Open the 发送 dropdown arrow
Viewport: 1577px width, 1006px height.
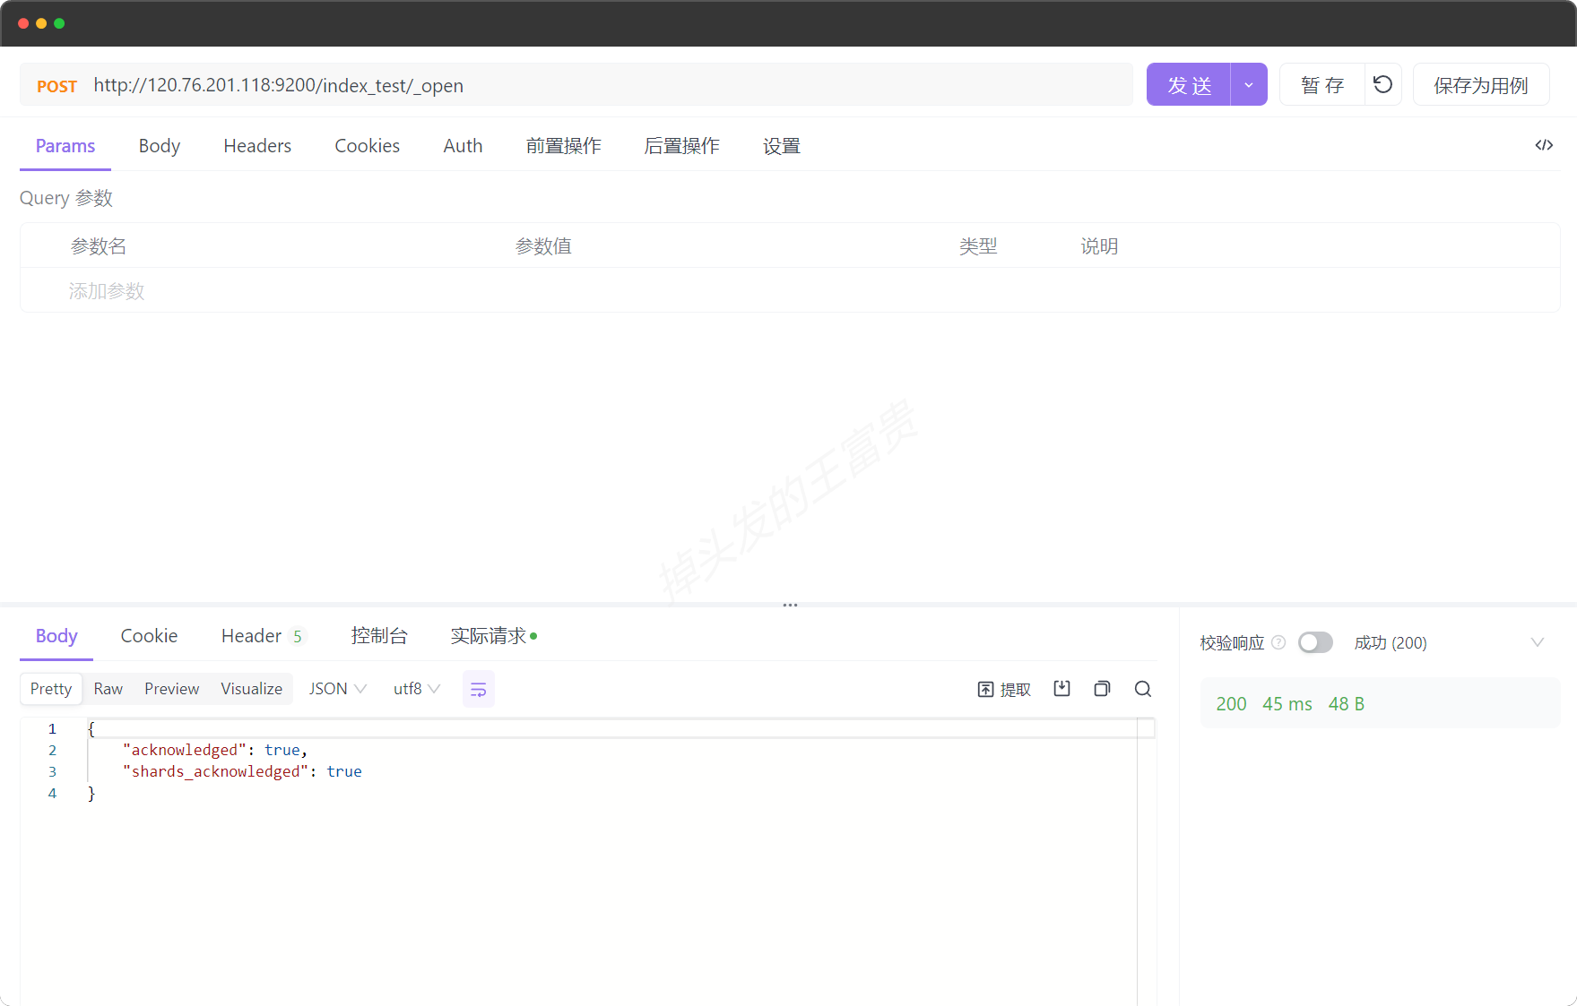(x=1249, y=84)
